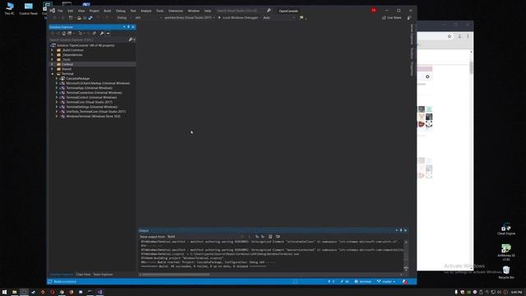526x296 pixels.
Task: Click the Save All toolbar icon
Action: 90,17
